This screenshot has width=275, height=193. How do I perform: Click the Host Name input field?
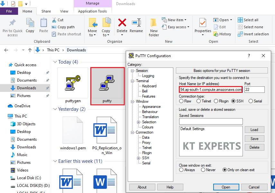pos(211,90)
